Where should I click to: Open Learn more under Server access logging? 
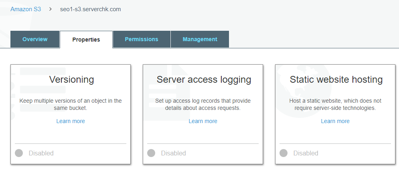tap(203, 121)
